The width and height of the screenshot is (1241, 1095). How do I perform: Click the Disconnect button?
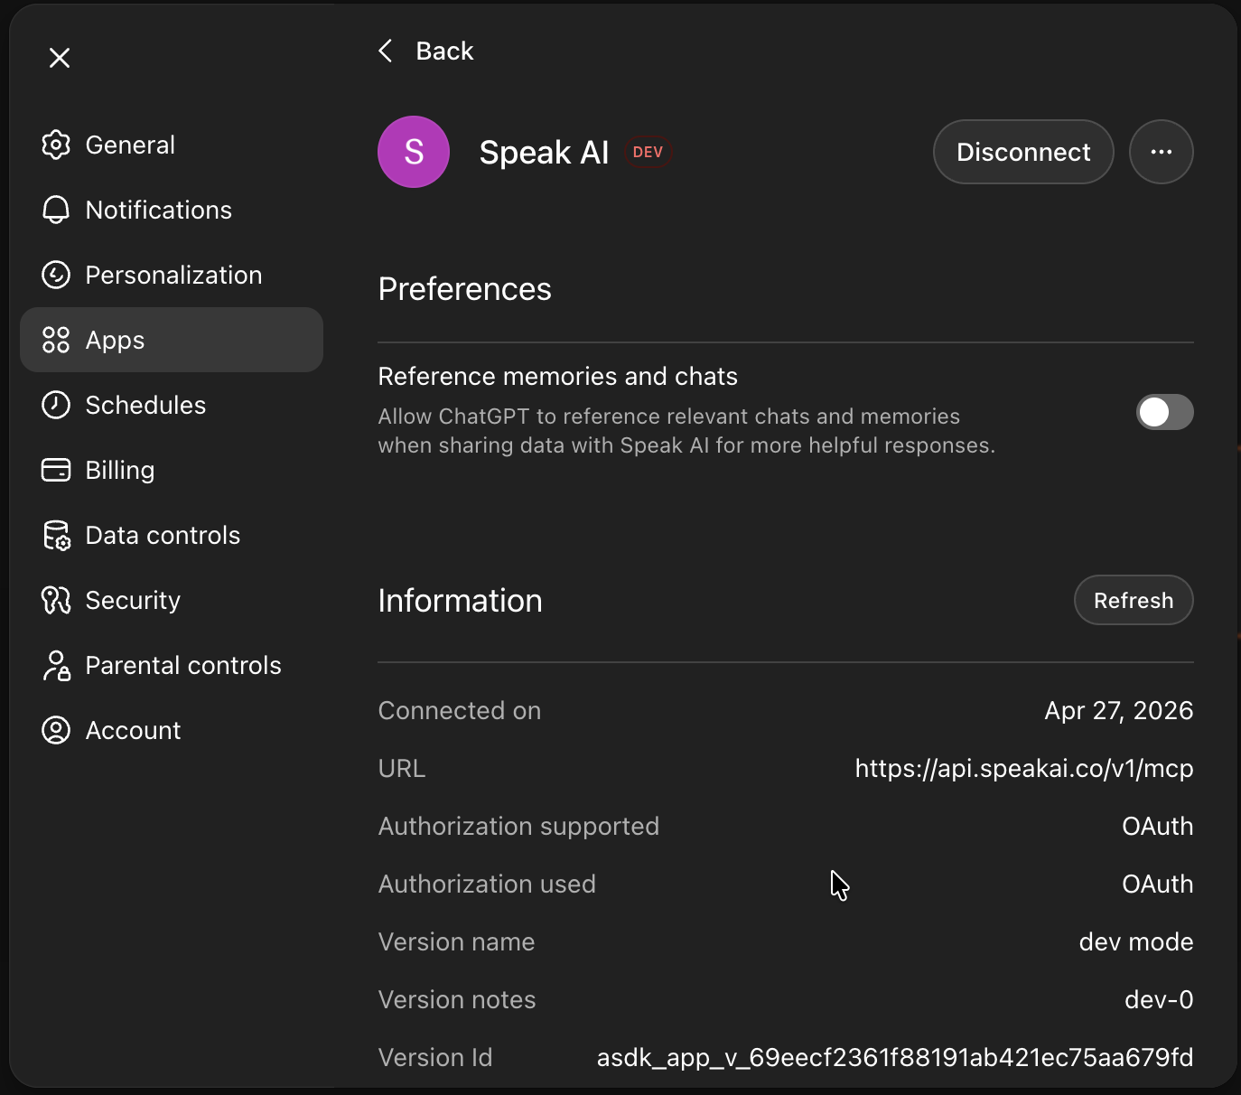tap(1023, 152)
